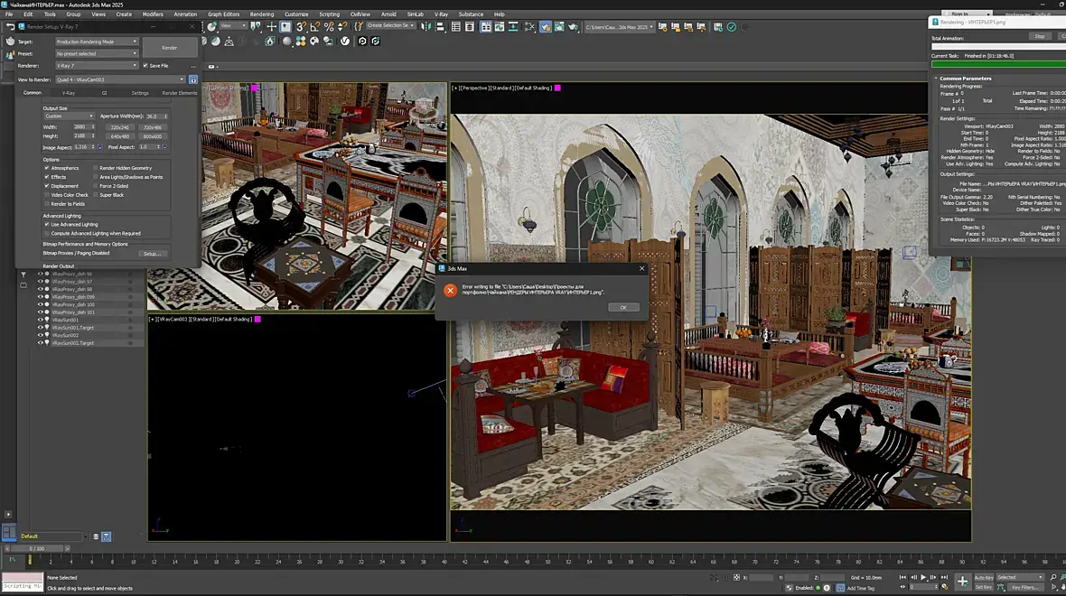This screenshot has width=1066, height=596.
Task: Click the Set Key plus icon
Action: click(x=962, y=582)
